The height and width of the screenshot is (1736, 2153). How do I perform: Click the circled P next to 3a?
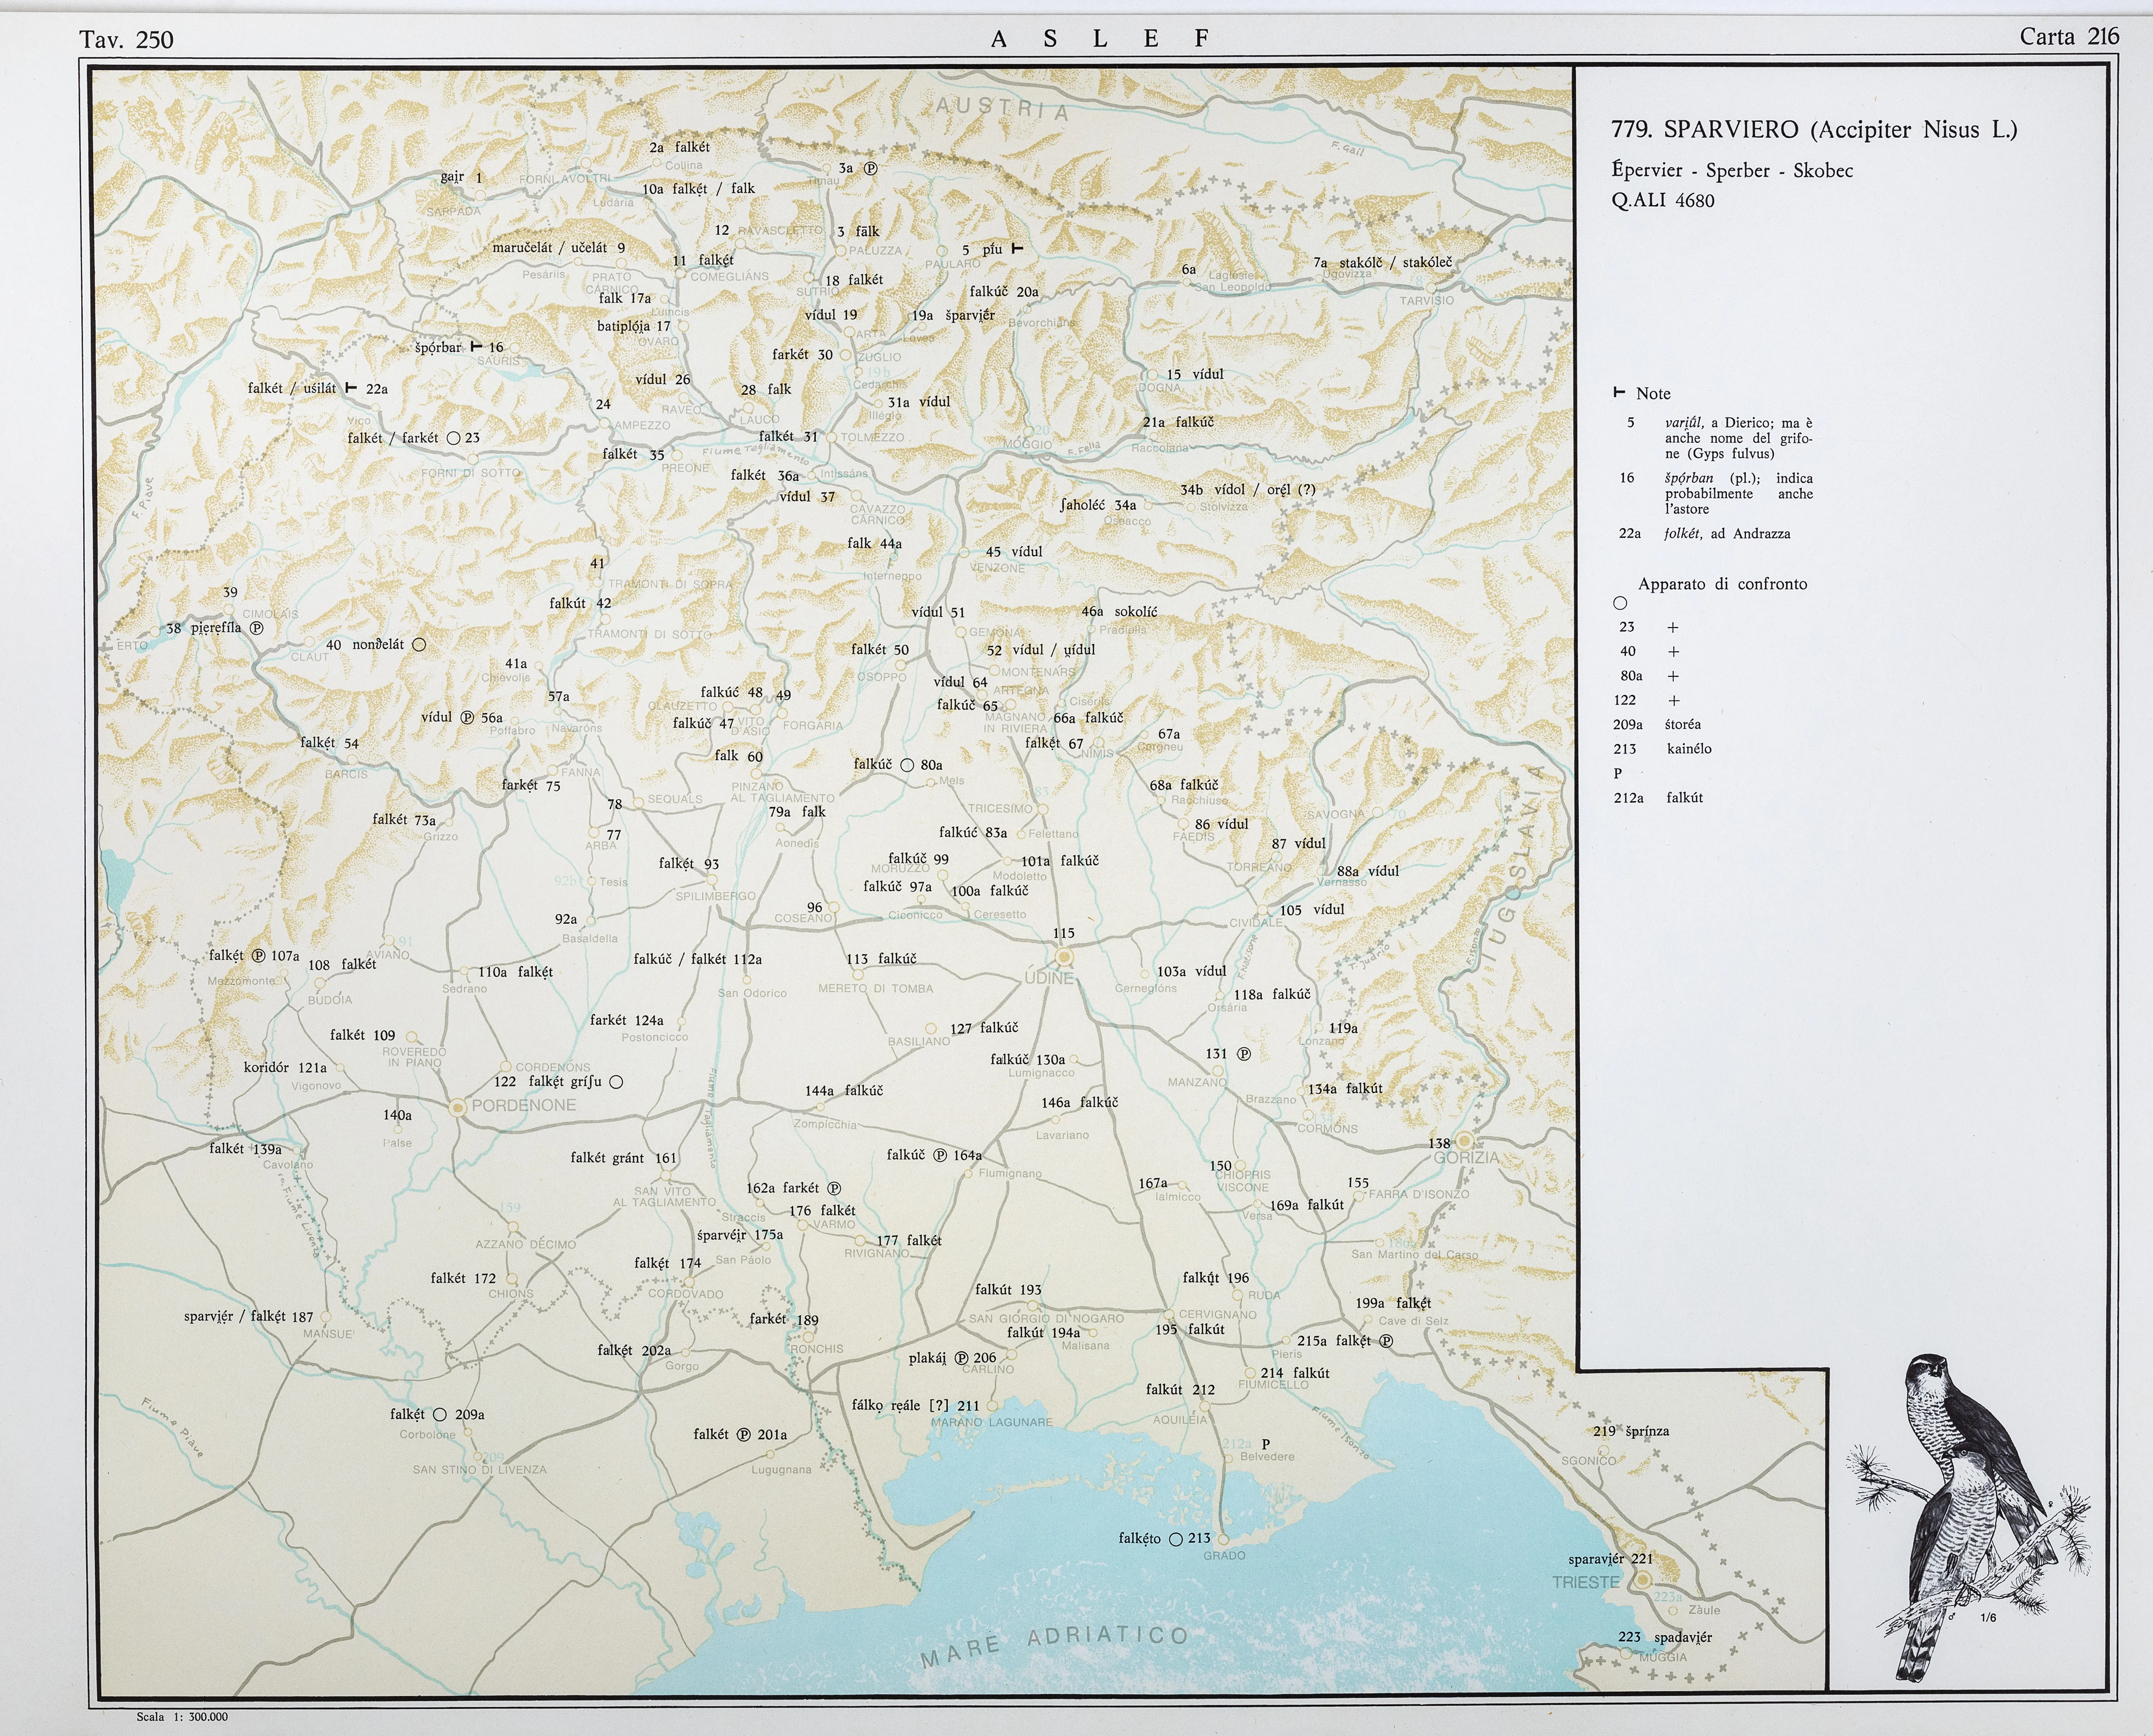[870, 168]
